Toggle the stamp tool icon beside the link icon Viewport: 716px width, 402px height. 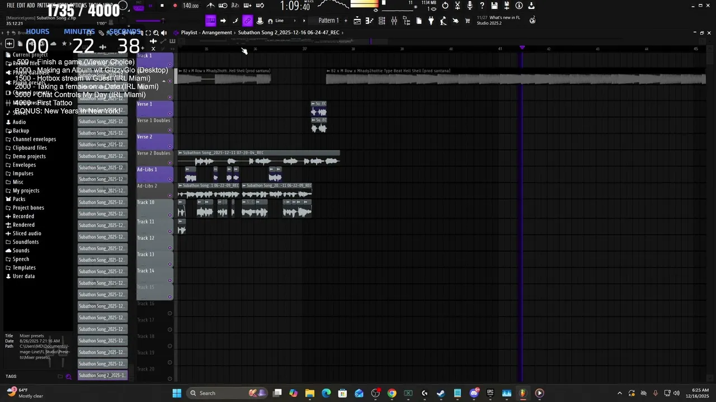click(x=260, y=21)
